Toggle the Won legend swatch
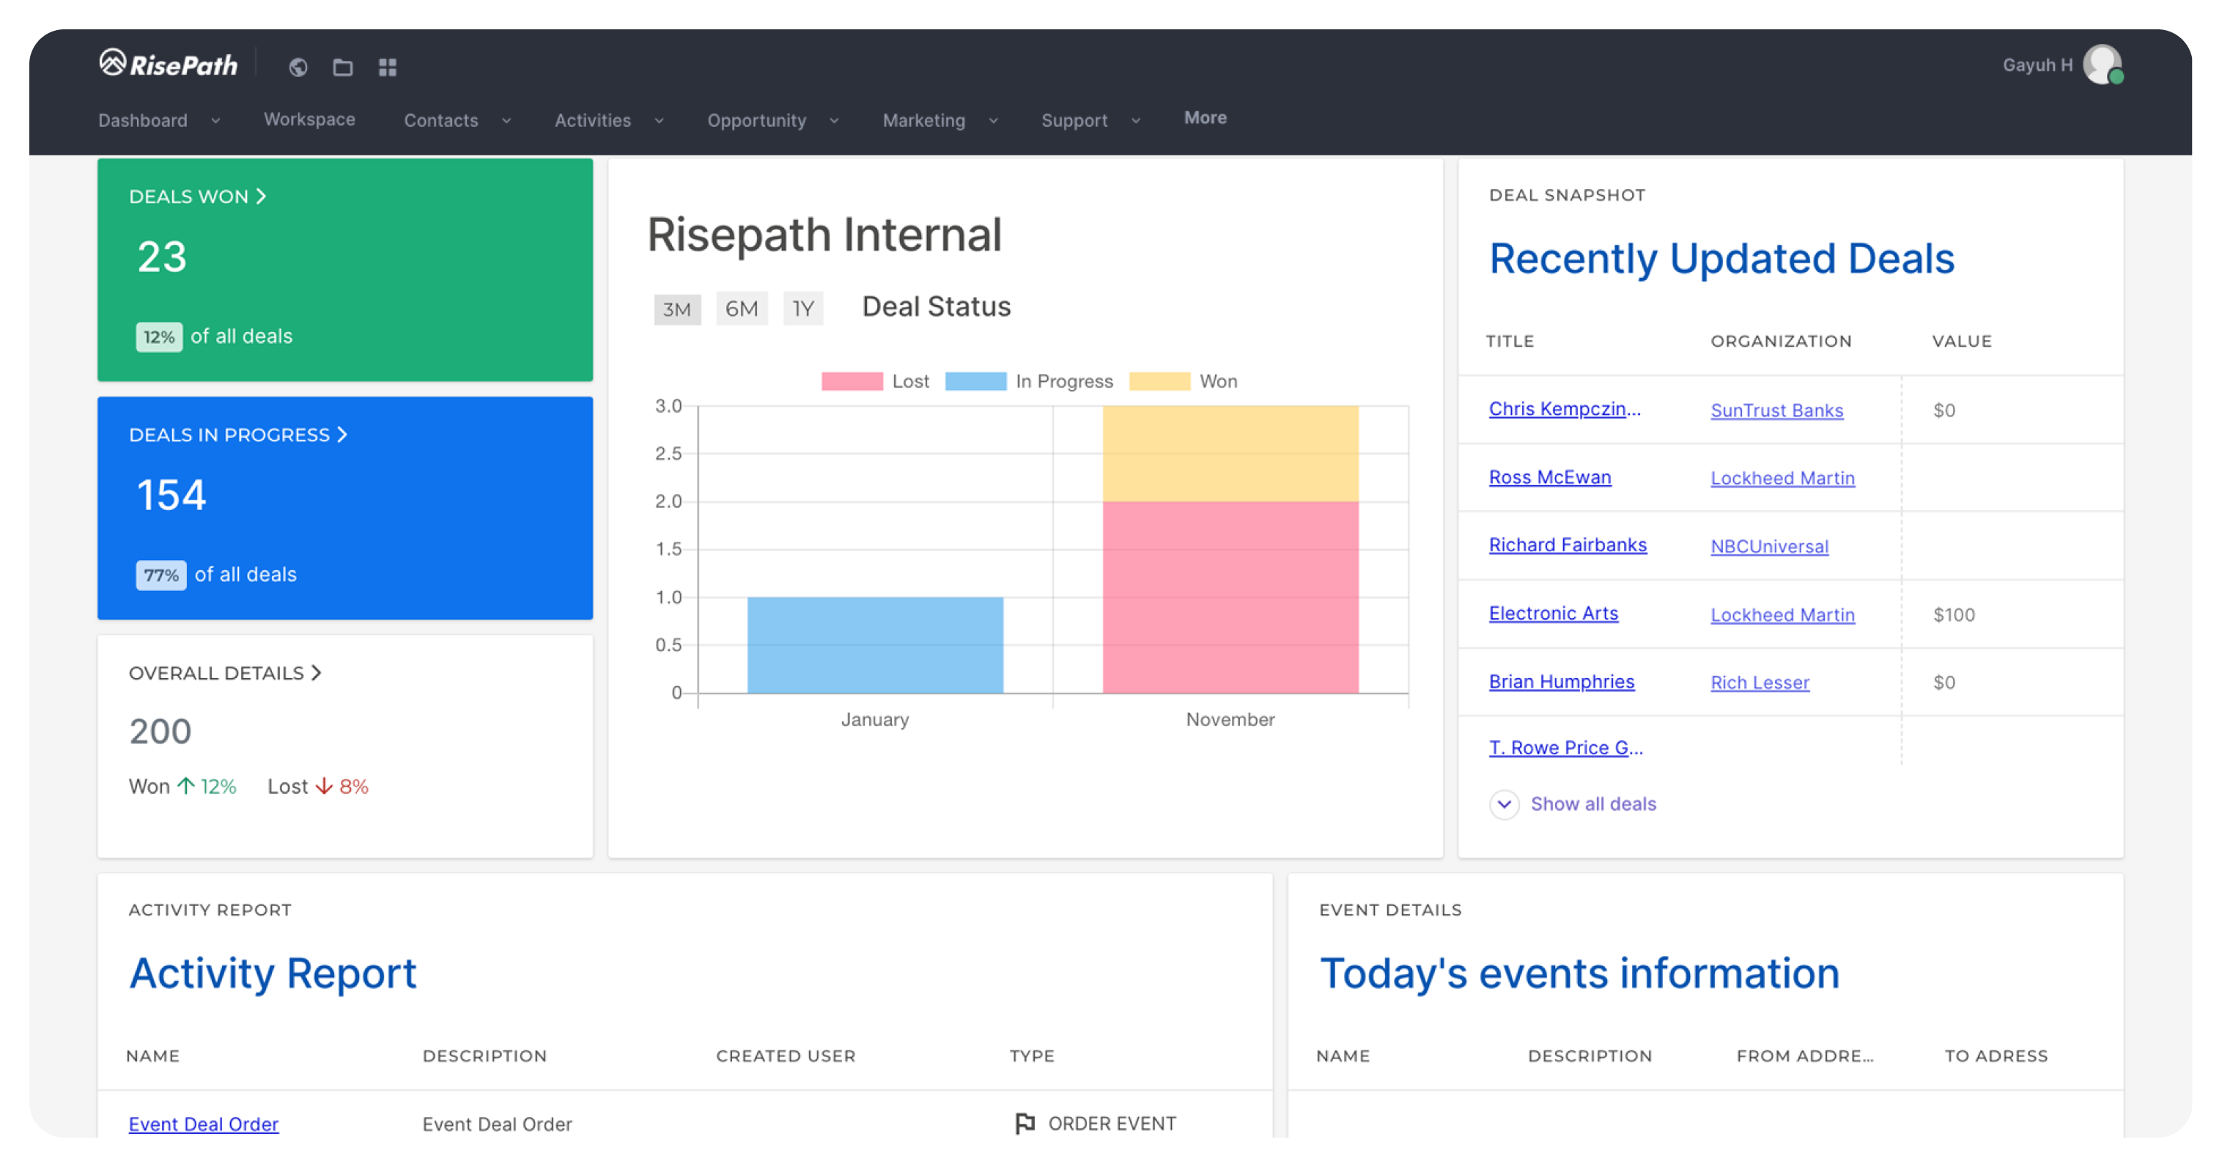Screen dimensions: 2222x1167 pos(1159,381)
